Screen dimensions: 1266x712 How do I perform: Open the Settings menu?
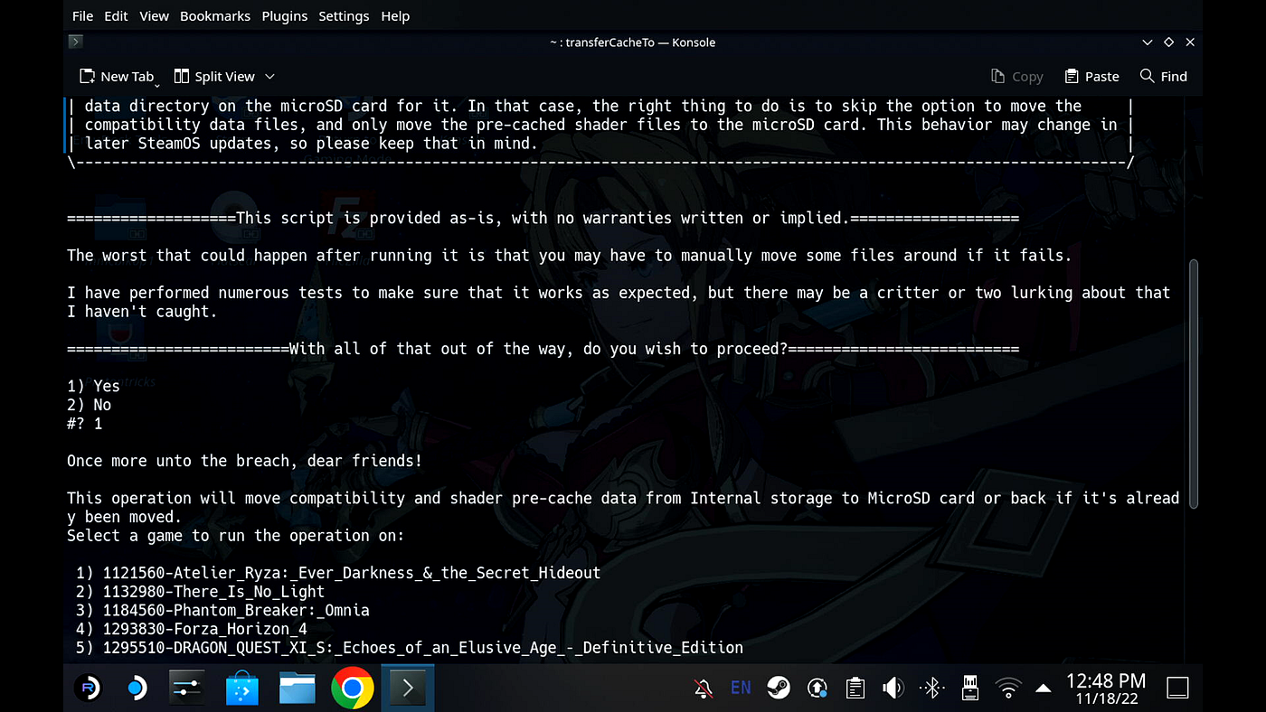[x=344, y=16]
